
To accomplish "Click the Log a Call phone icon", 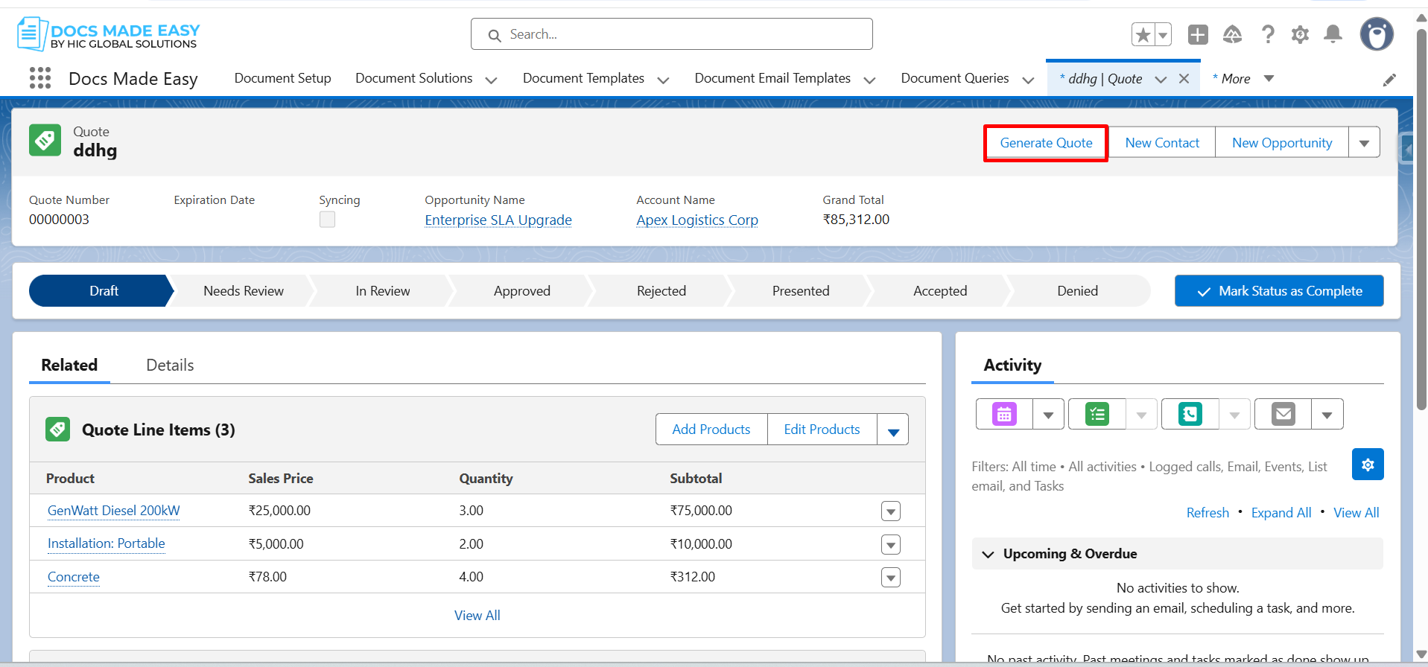I will point(1190,415).
